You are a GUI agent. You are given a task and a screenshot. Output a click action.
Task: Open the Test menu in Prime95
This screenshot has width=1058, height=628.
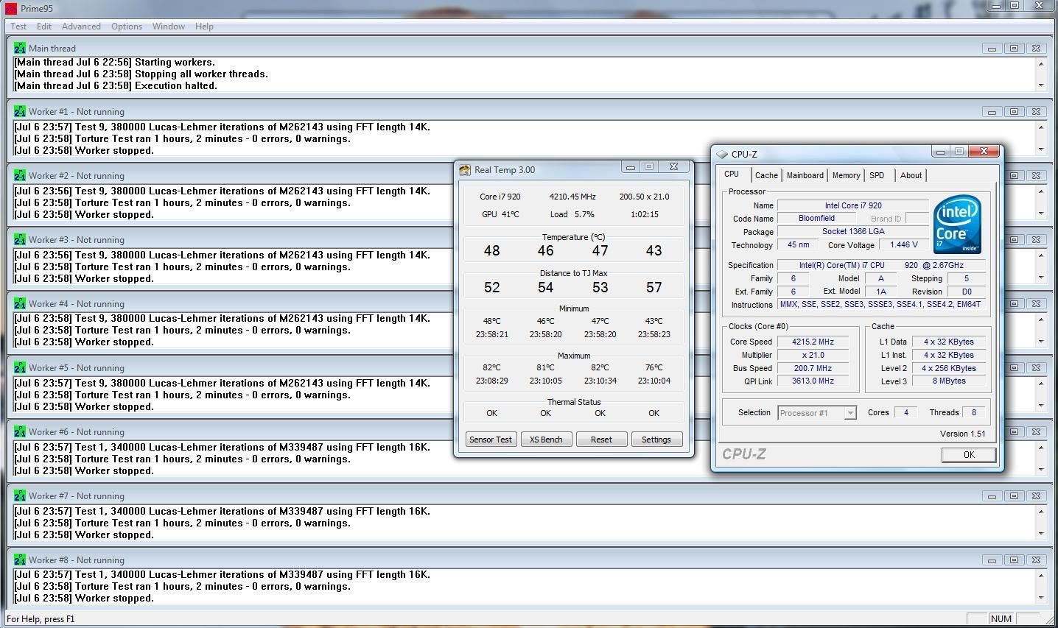[x=18, y=27]
